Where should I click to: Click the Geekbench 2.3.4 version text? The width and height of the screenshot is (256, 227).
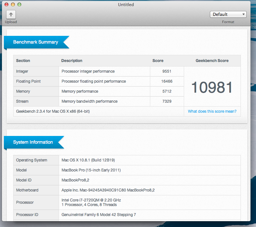(53, 111)
